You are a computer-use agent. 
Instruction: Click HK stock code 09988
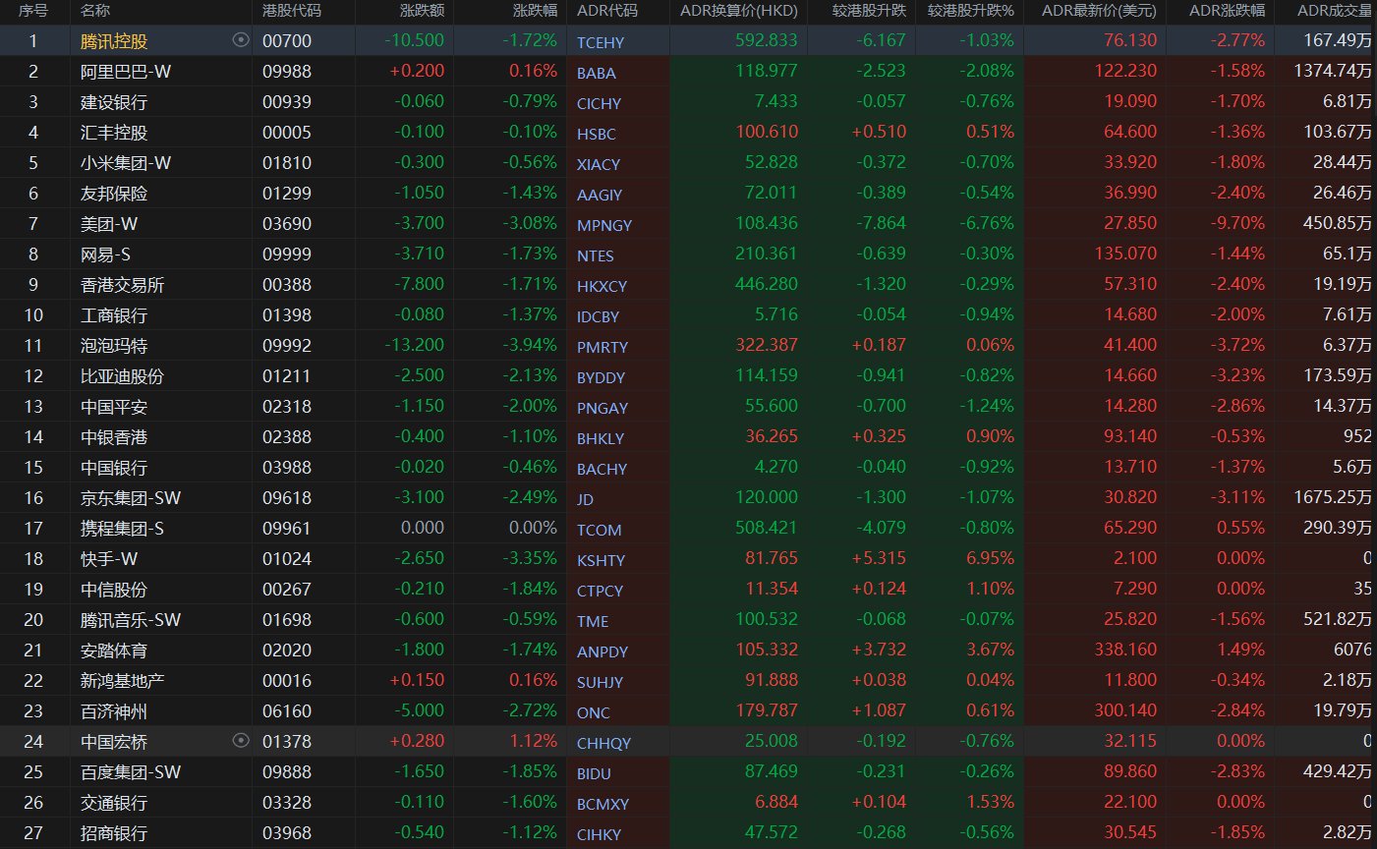(x=287, y=72)
